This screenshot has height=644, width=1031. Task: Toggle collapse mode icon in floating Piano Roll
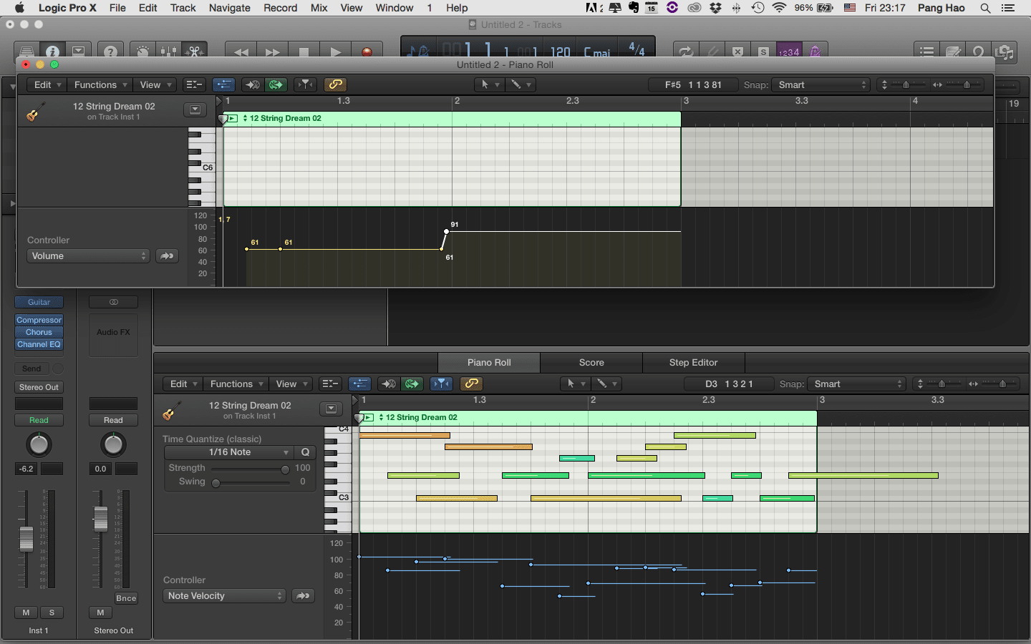pyautogui.click(x=194, y=84)
